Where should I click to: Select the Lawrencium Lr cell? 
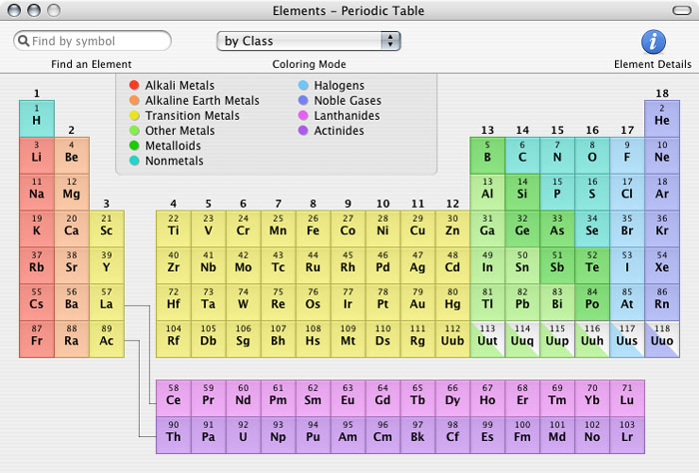[627, 435]
